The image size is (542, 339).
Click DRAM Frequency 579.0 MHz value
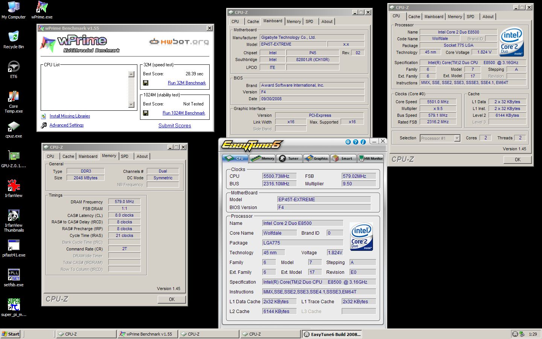124,202
